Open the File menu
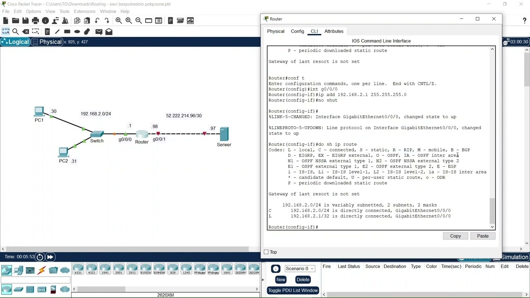The image size is (530, 298). 6,11
